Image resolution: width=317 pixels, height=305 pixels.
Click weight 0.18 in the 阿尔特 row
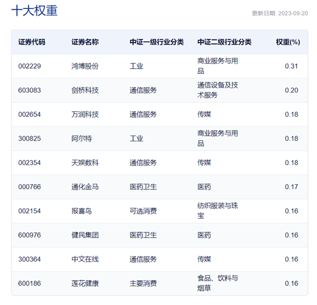coord(291,138)
